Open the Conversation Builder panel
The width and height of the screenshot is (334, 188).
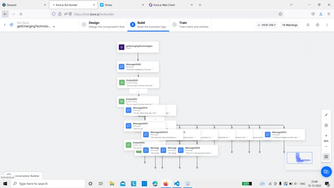point(24,176)
